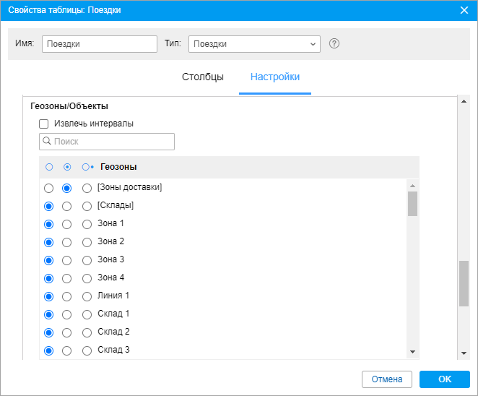Select second radio for Склад 1

[x=66, y=314]
